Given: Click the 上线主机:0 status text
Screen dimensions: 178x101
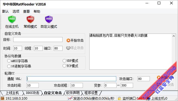Looking at the screenshot, I should coord(159,99).
